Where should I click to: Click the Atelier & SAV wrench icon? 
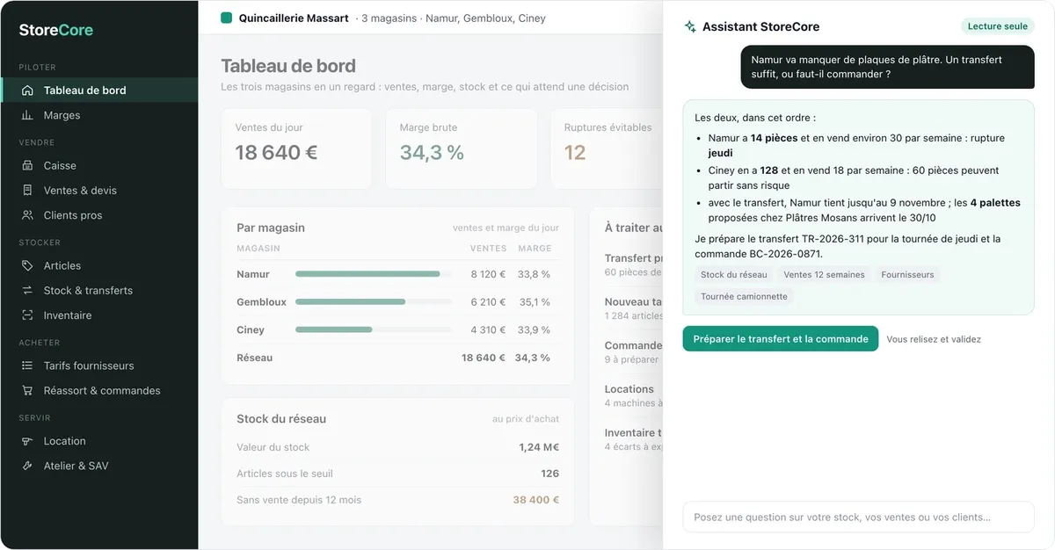click(27, 466)
